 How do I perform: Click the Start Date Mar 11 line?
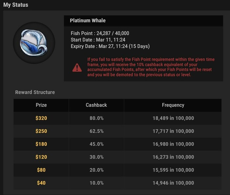[98, 40]
